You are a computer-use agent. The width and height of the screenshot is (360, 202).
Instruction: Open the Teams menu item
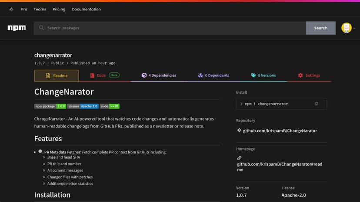pos(40,10)
